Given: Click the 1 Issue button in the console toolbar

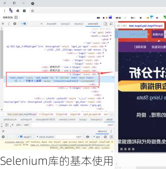Looking at the screenshot, I should coord(25,137).
